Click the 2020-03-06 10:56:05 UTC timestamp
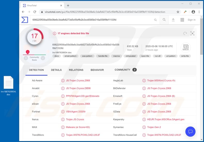This screenshot has width=204, height=142. point(159,46)
